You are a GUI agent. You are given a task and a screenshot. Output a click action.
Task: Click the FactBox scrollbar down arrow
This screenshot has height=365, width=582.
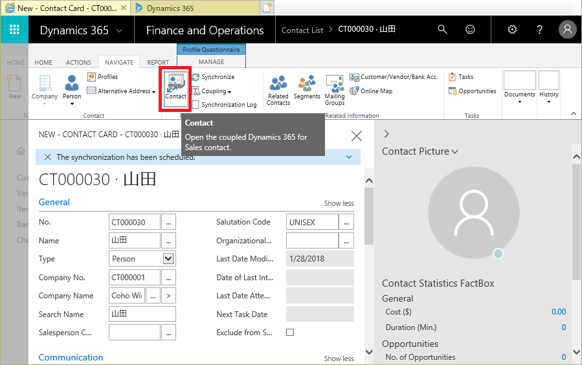point(576,351)
